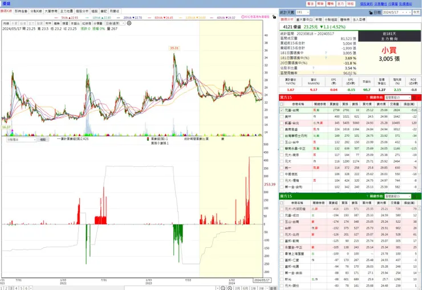
Task: Click page button 4 at bottom left
Action: coord(16,288)
